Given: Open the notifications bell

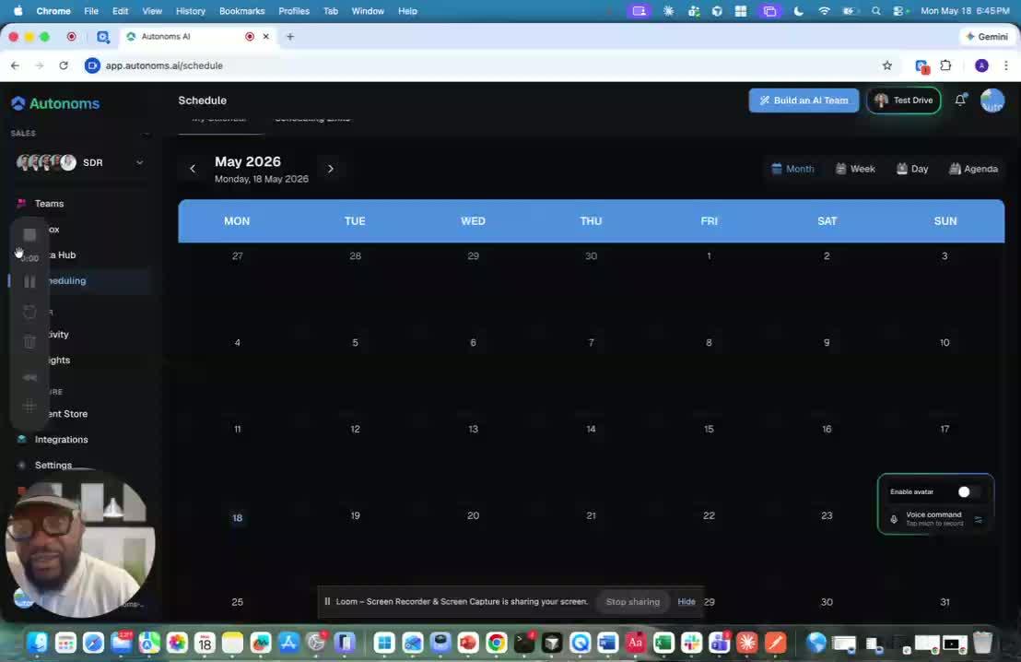Looking at the screenshot, I should [x=960, y=100].
